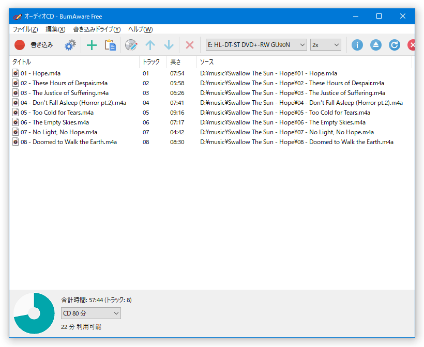Image resolution: width=424 pixels, height=347 pixels.
Task: Sort by トラック column header
Action: (153, 62)
